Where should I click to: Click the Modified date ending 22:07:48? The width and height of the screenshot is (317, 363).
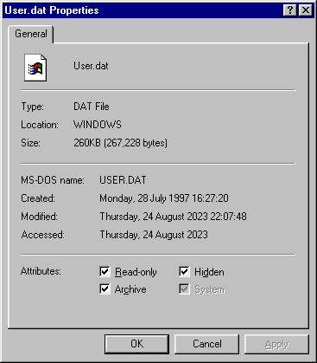pyautogui.click(x=173, y=217)
